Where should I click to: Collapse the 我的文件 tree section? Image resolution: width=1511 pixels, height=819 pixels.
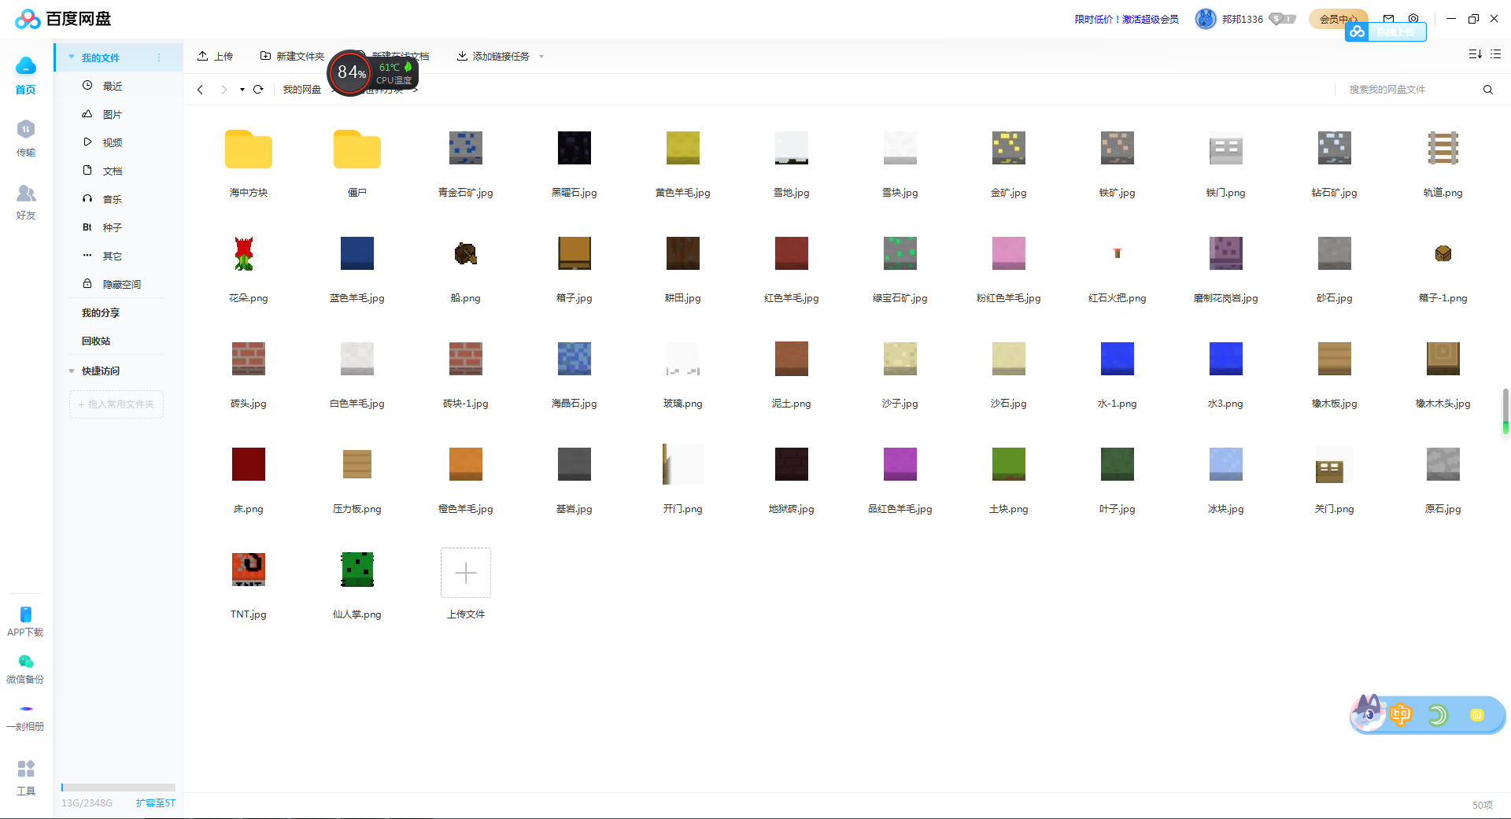coord(72,57)
